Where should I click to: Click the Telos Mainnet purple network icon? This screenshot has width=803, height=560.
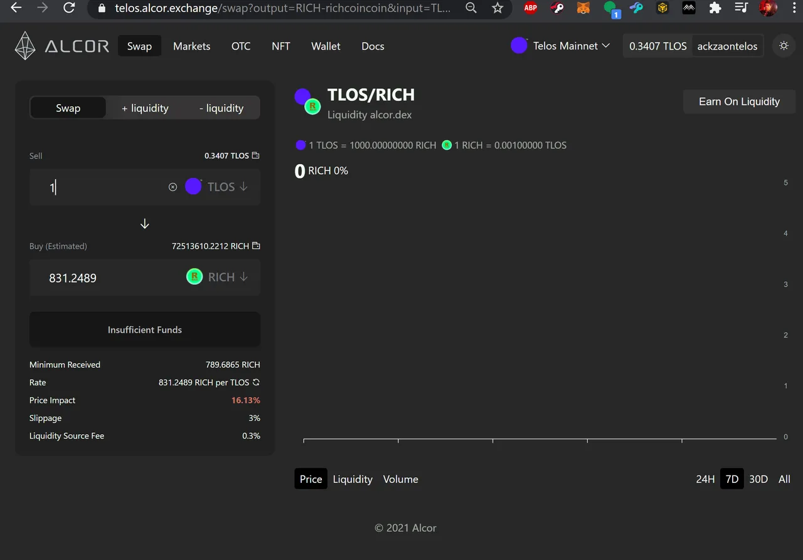coord(519,46)
